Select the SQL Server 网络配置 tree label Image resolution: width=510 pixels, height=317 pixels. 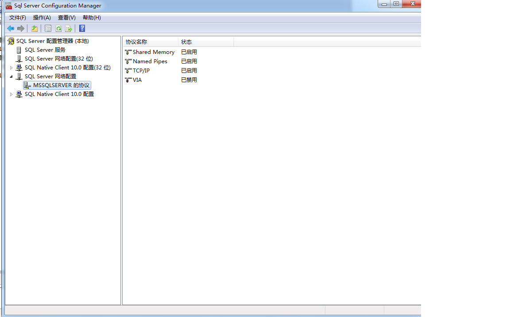(x=50, y=76)
